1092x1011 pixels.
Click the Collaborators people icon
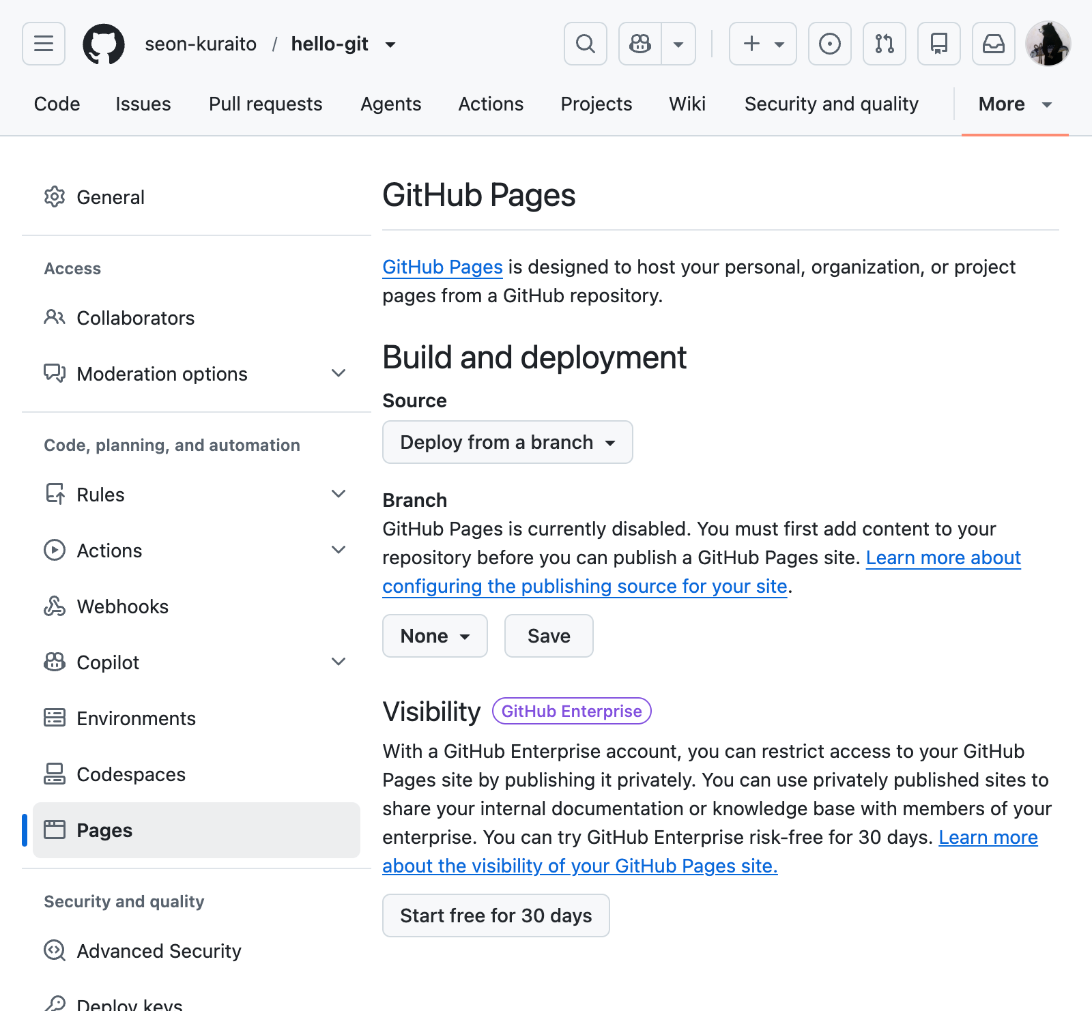(55, 318)
